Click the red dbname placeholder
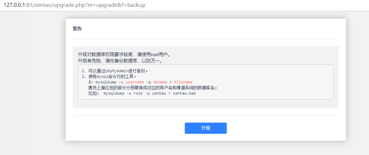Screen dimensions: 369x155 tap(160, 82)
